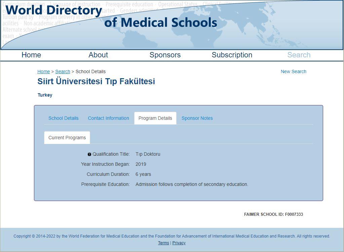Open the Terms footer link
The height and width of the screenshot is (252, 344).
tap(163, 243)
